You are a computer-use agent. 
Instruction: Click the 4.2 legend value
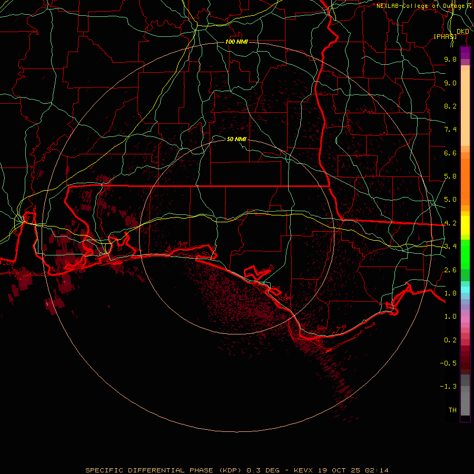450,223
